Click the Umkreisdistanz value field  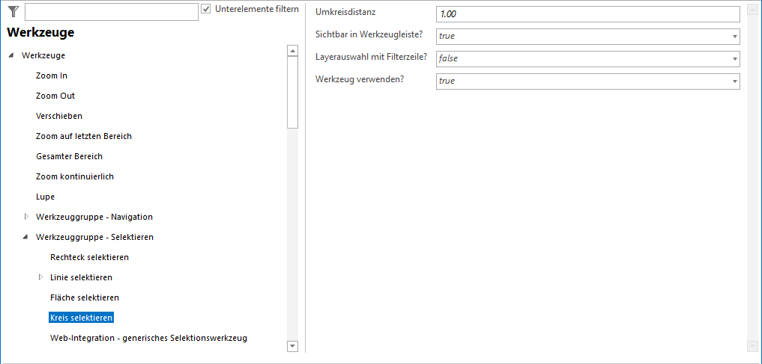click(587, 14)
